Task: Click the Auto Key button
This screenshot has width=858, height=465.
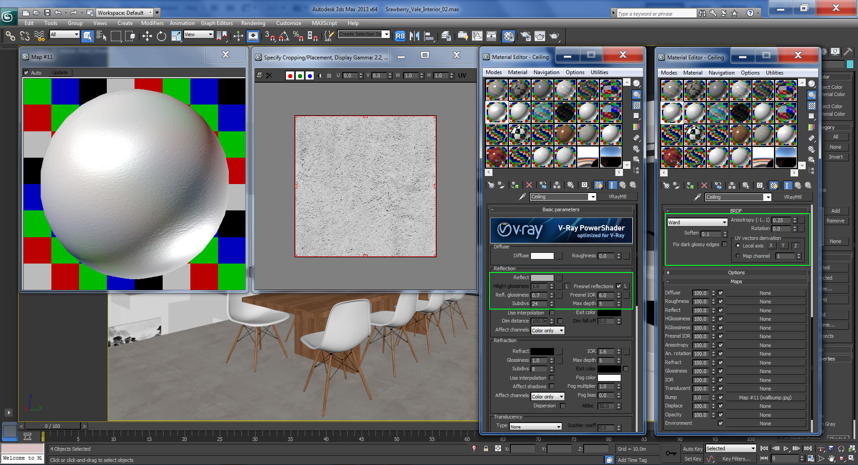Action: click(x=693, y=449)
